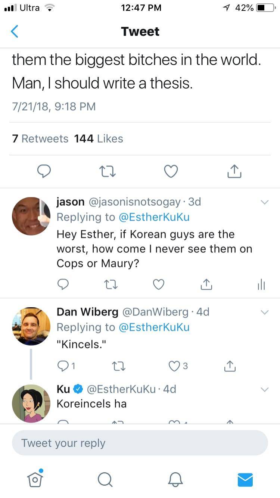The height and width of the screenshot is (498, 280).
Task: Open Notifications from the bottom bar
Action: [x=175, y=480]
